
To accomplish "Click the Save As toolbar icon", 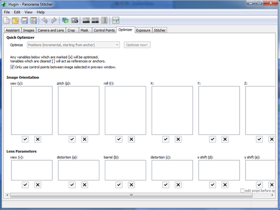I will pos(34,20).
